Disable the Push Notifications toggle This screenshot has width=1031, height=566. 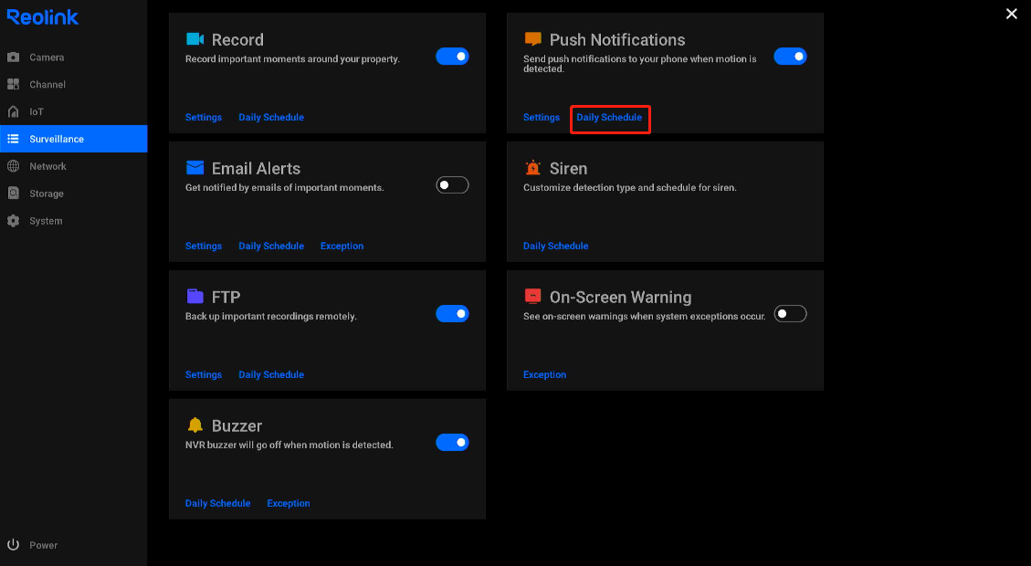790,57
